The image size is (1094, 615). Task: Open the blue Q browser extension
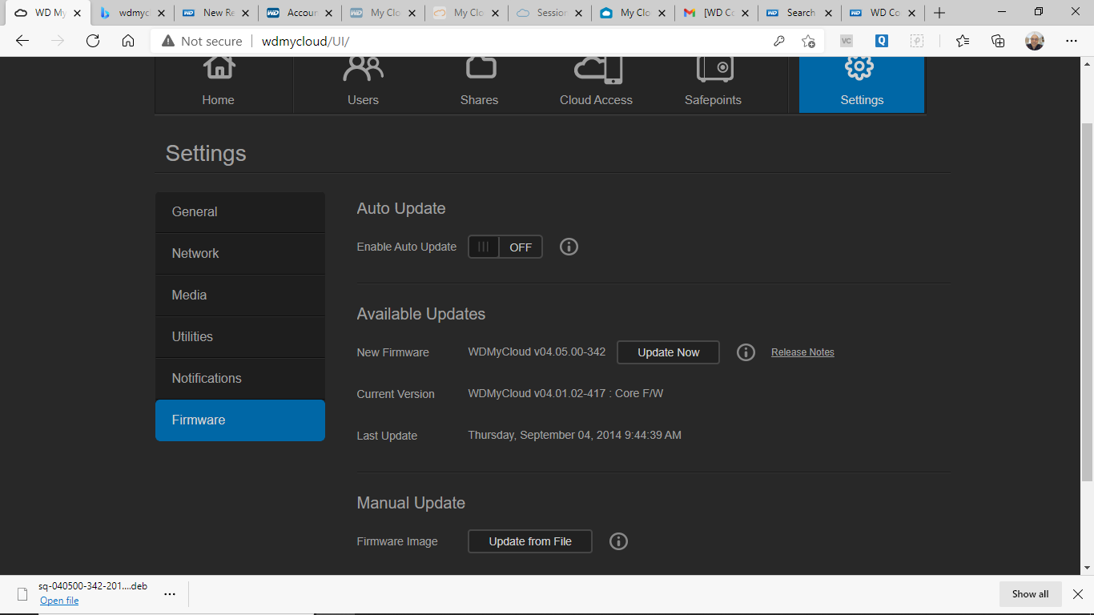click(882, 41)
